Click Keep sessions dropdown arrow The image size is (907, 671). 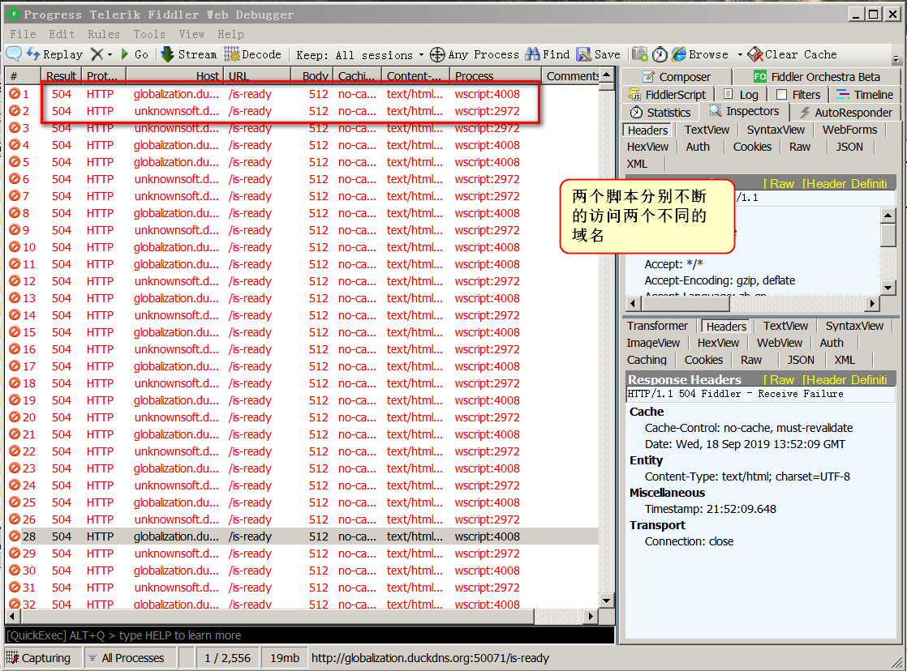[x=421, y=55]
